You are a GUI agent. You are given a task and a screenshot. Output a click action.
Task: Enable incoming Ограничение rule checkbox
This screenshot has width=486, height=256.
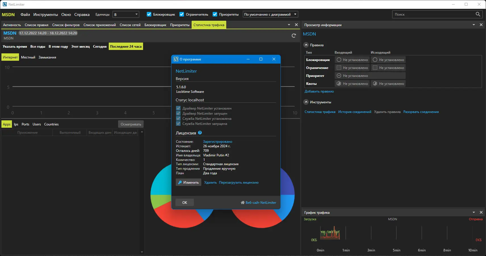pos(339,68)
